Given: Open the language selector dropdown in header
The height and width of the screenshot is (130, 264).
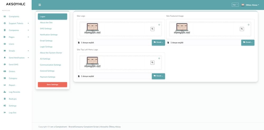Looking at the screenshot, I should (235, 5).
